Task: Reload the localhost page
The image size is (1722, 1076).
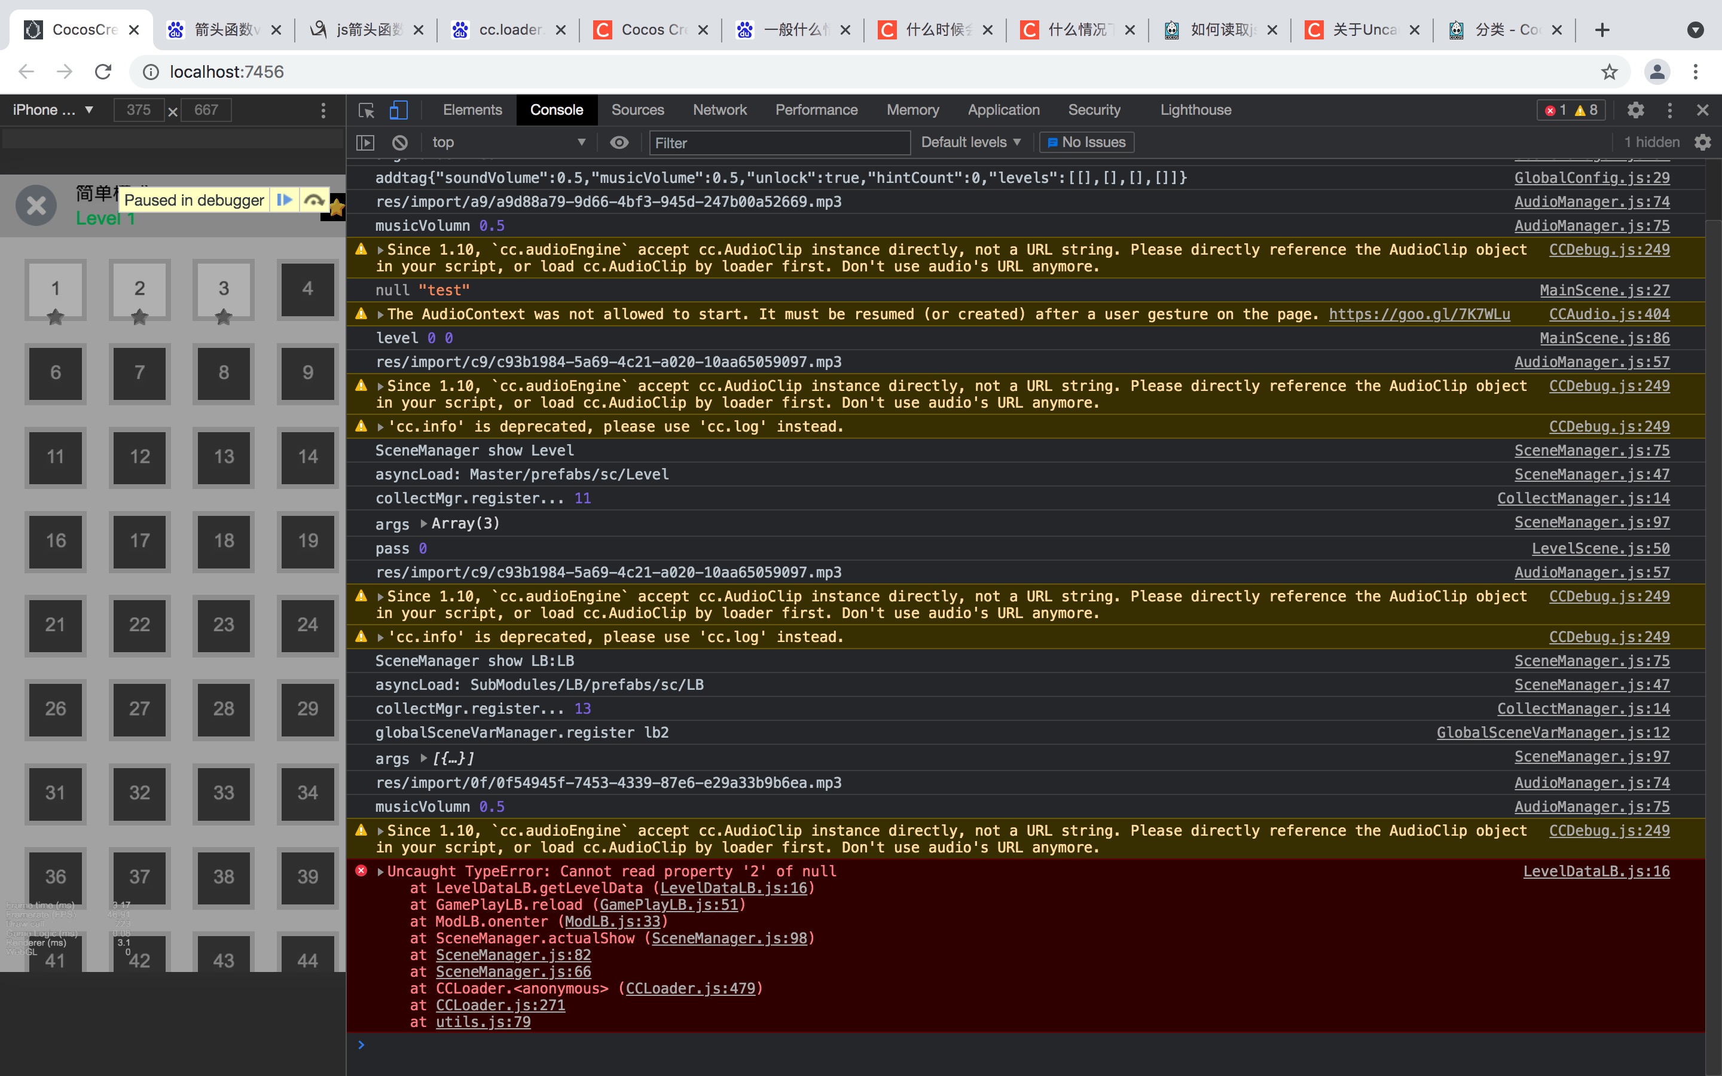Action: 103,72
